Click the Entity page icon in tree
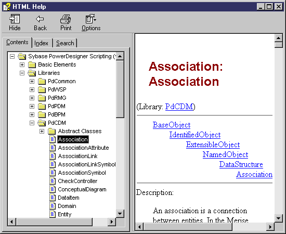The height and width of the screenshot is (234, 286). click(53, 214)
